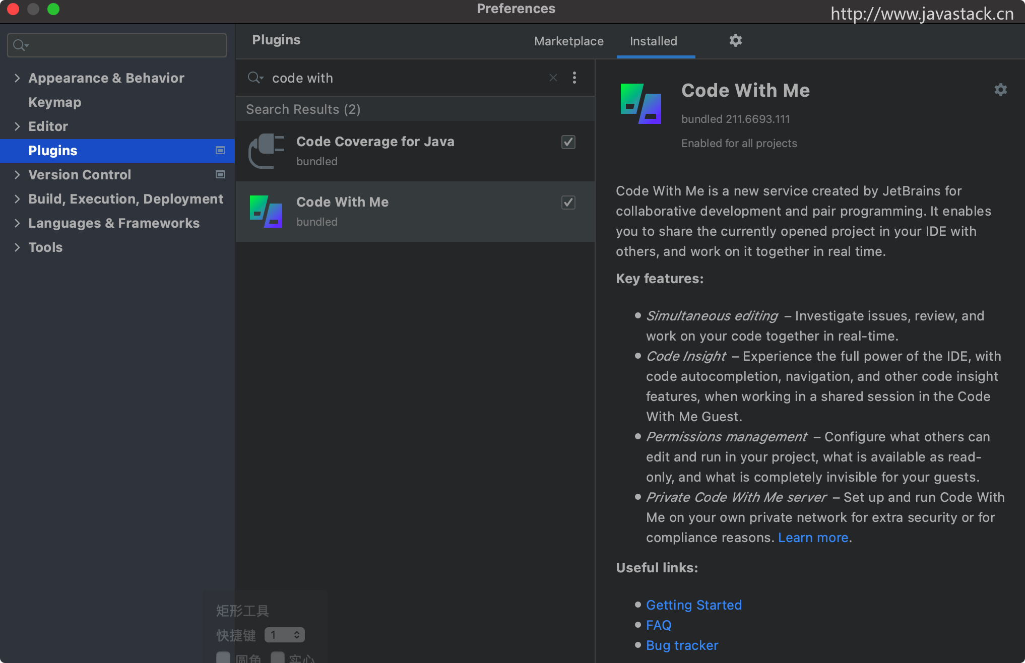Viewport: 1025px width, 663px height.
Task: Disable the Code With Me plugin checkbox
Action: point(568,203)
